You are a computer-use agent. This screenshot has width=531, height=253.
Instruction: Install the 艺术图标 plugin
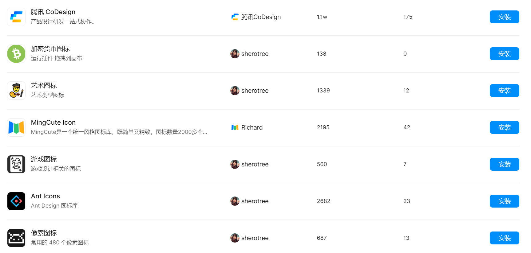tap(504, 91)
